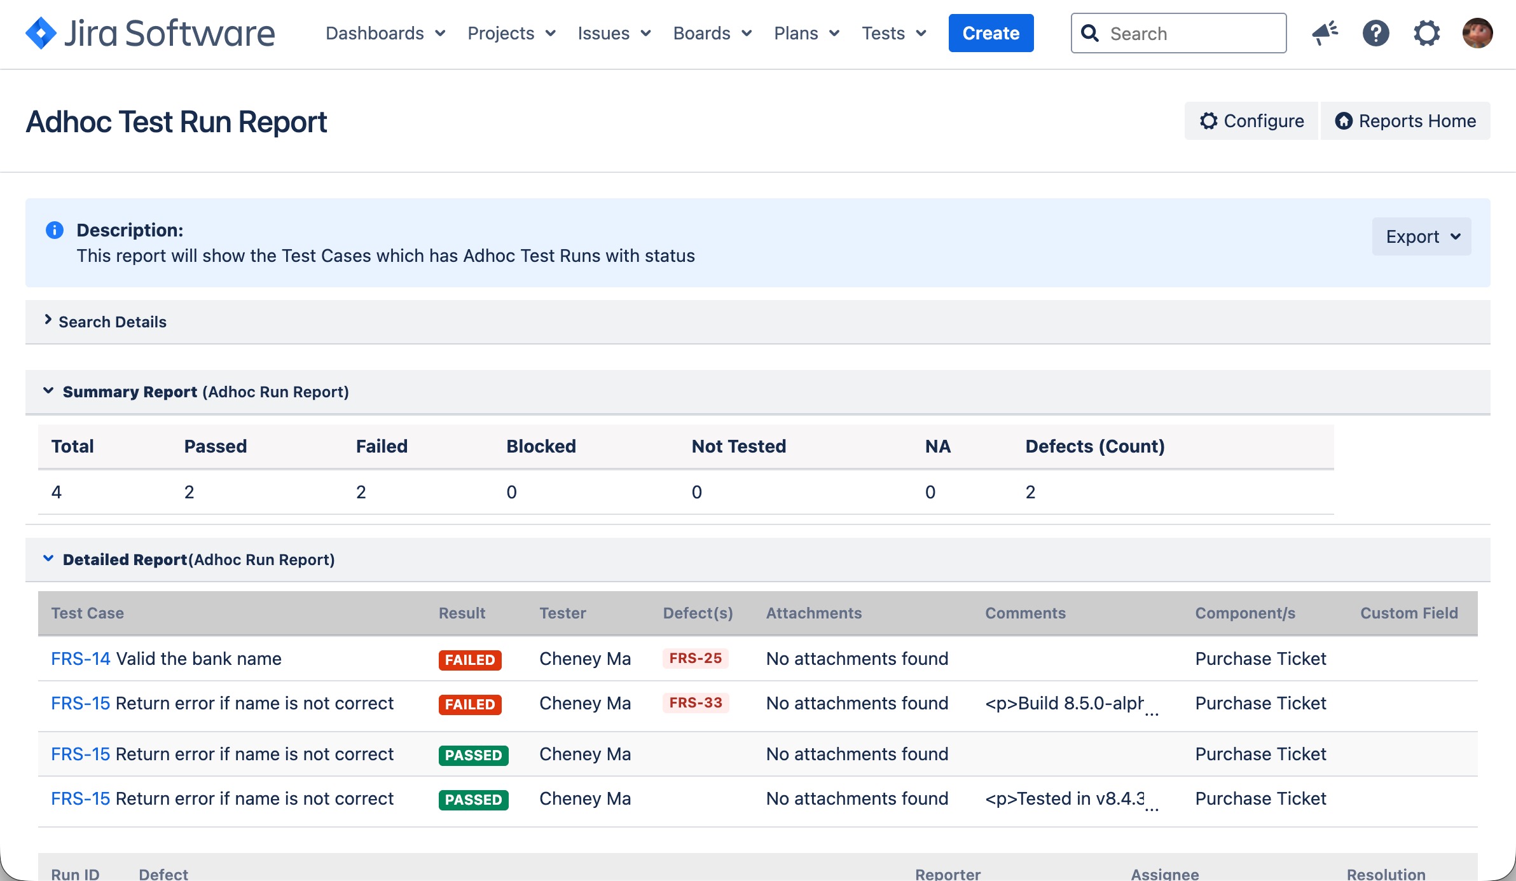Open the Dashboards menu
This screenshot has height=881, width=1516.
point(385,33)
